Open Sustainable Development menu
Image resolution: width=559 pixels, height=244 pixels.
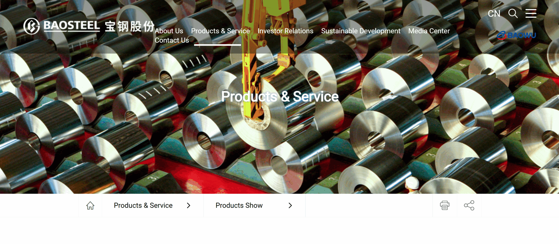[361, 31]
